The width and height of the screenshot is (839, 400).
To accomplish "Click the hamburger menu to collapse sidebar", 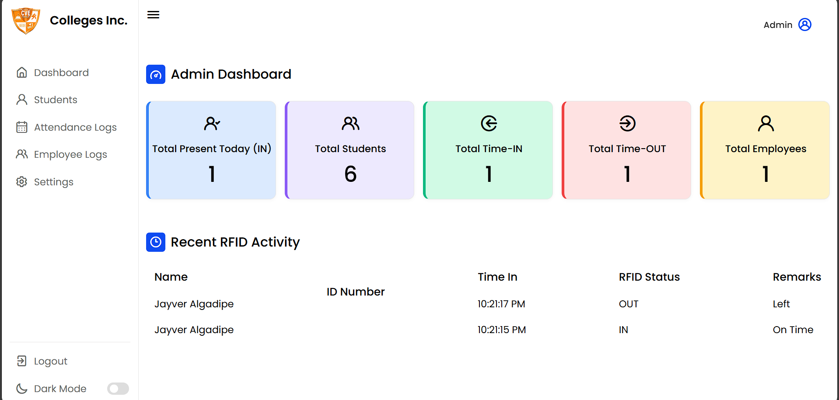I will [153, 14].
